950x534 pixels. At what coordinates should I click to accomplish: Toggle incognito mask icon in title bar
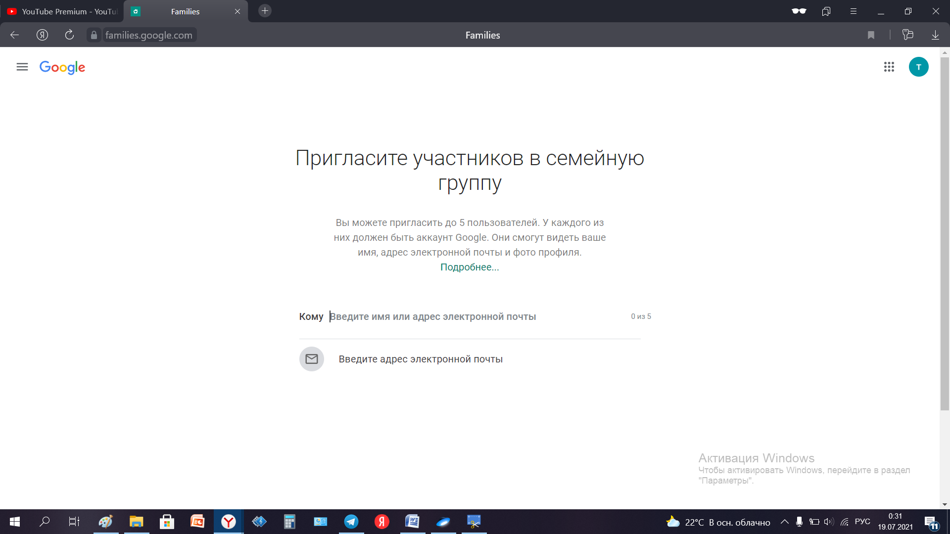click(x=799, y=11)
